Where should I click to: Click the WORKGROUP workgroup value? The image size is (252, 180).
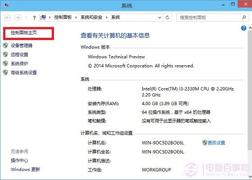coord(157,170)
